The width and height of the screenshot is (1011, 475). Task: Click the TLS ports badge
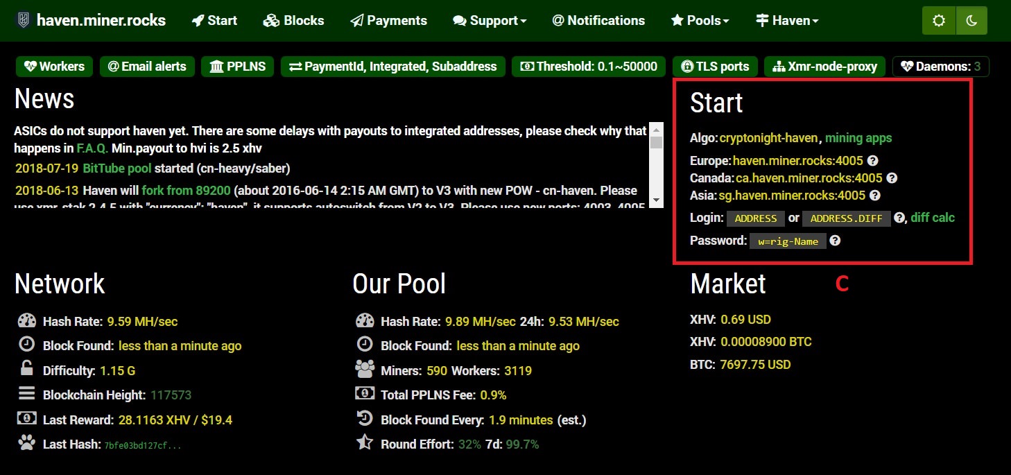tap(715, 67)
